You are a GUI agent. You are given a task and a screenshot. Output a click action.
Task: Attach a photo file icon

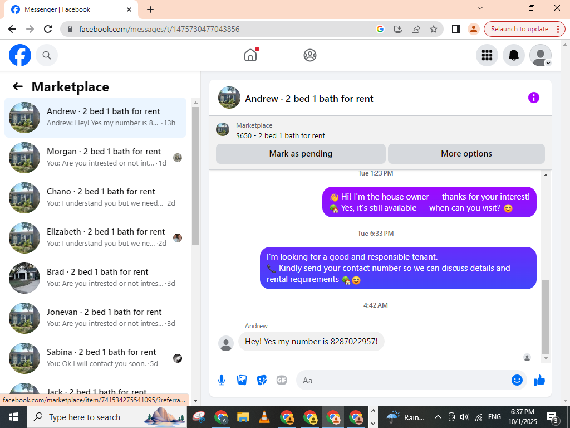point(242,380)
